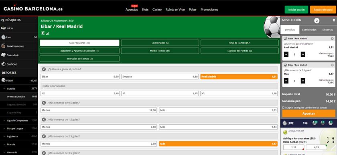
Task: Deselect the Real Madrid 1,51 odds button
Action: pos(239,77)
